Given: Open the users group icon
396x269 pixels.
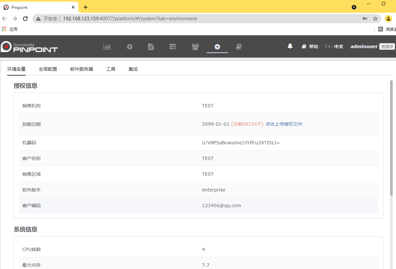Looking at the screenshot, I should pyautogui.click(x=195, y=46).
